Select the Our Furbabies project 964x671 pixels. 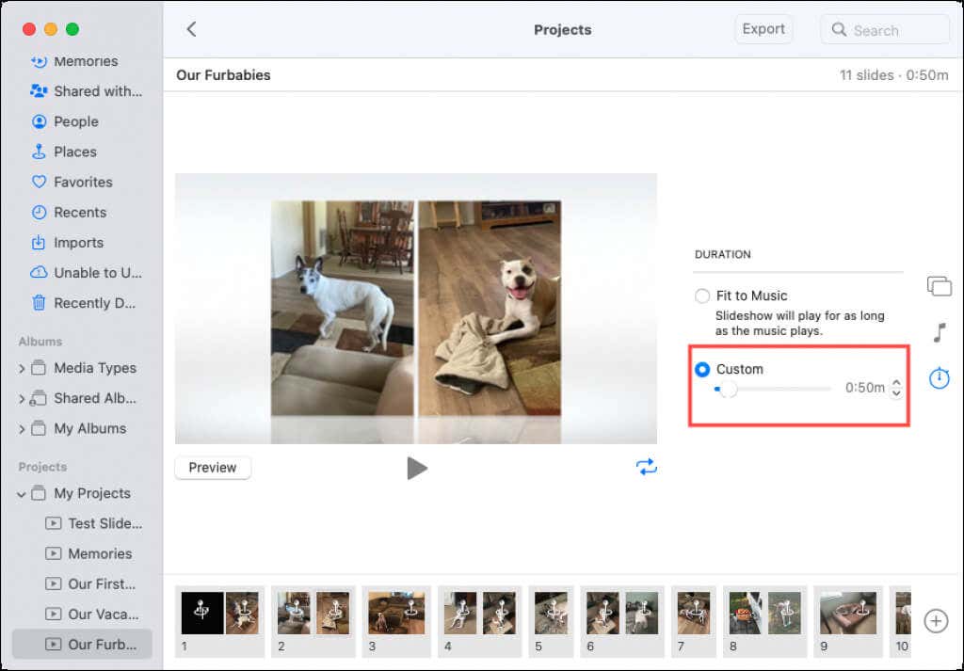(x=83, y=644)
